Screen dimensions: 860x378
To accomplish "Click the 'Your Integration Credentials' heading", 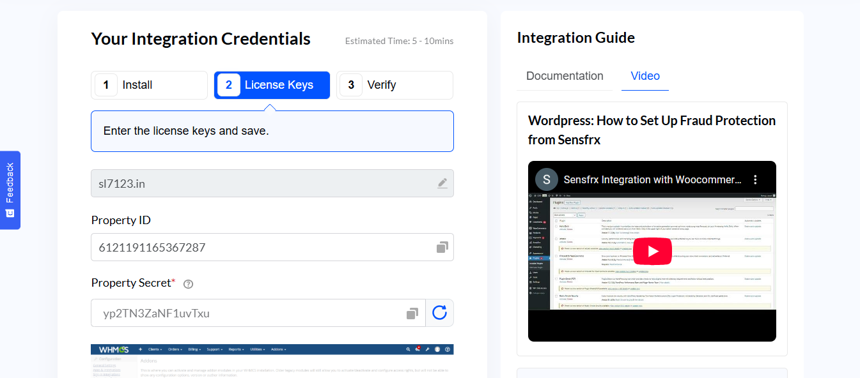I will click(201, 39).
